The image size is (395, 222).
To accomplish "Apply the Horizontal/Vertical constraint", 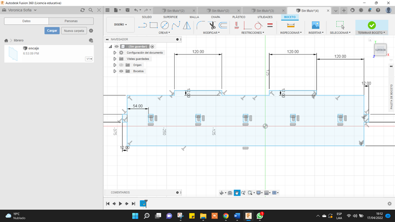I will 237,25.
